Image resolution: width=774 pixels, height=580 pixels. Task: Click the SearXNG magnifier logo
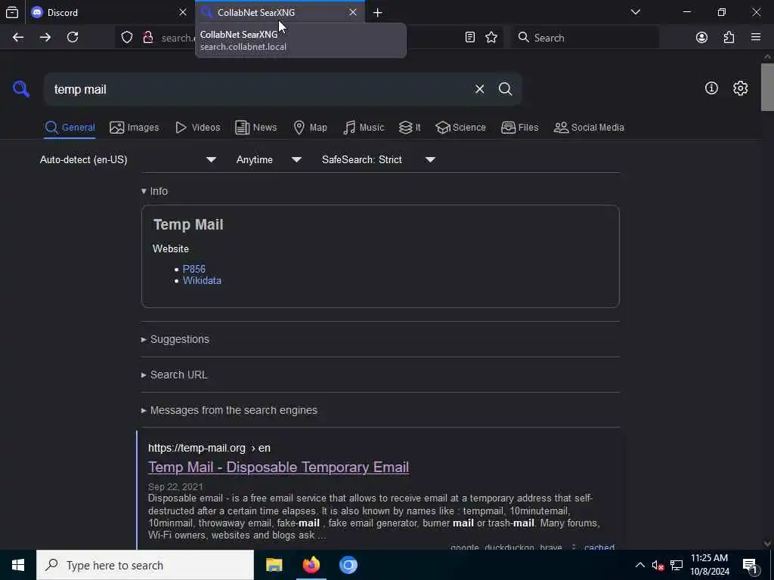21,89
